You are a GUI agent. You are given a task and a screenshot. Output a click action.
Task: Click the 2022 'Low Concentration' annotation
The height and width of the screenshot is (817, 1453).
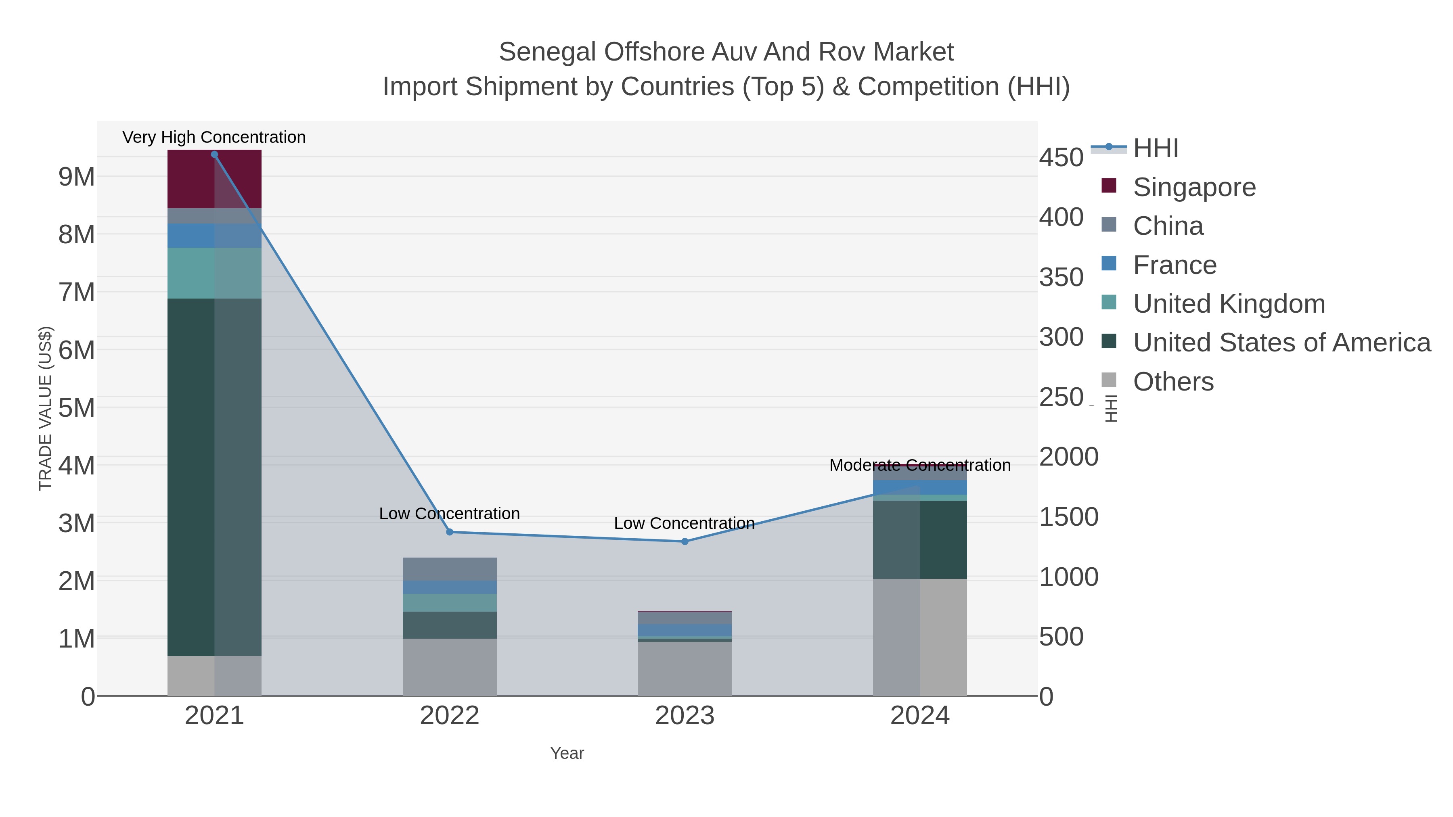point(450,514)
